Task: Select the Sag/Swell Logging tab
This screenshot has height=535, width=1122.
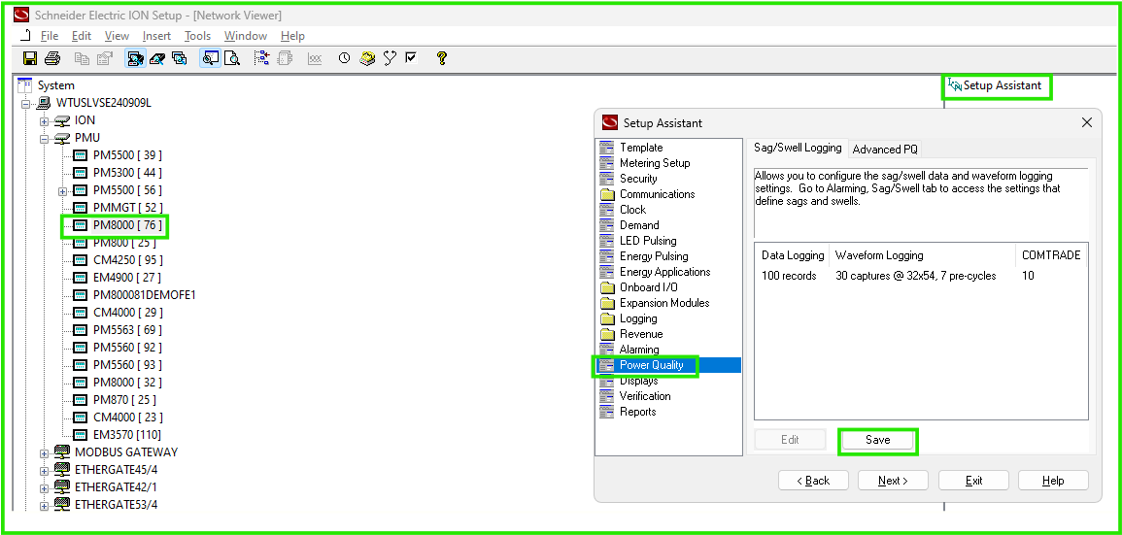Action: tap(798, 148)
